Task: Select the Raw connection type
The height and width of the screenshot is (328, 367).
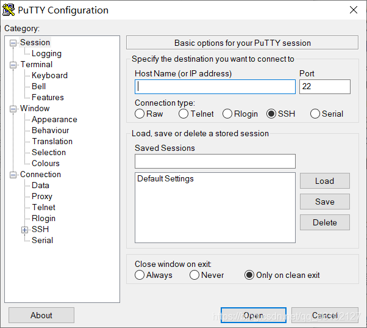Action: point(140,114)
